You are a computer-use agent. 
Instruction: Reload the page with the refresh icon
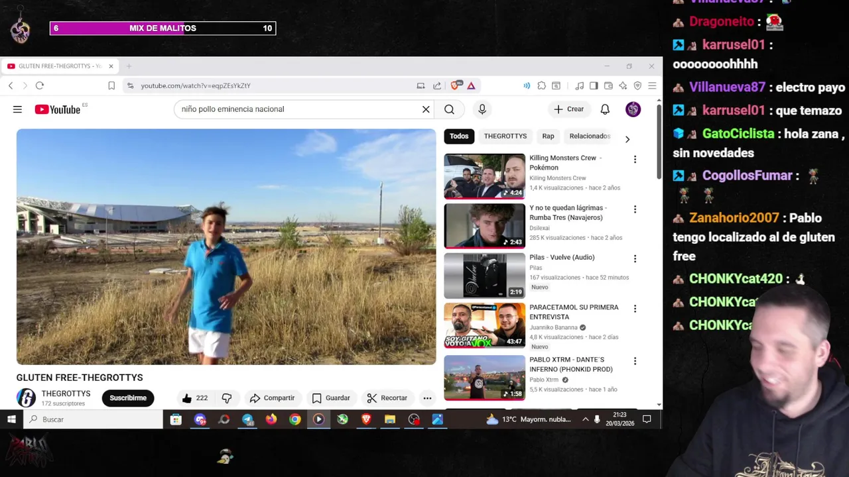(x=40, y=85)
